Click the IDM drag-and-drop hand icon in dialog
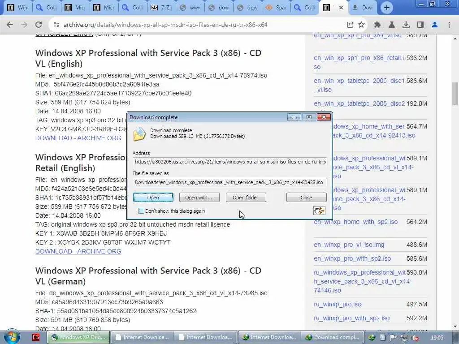459x344 pixels. click(319, 211)
